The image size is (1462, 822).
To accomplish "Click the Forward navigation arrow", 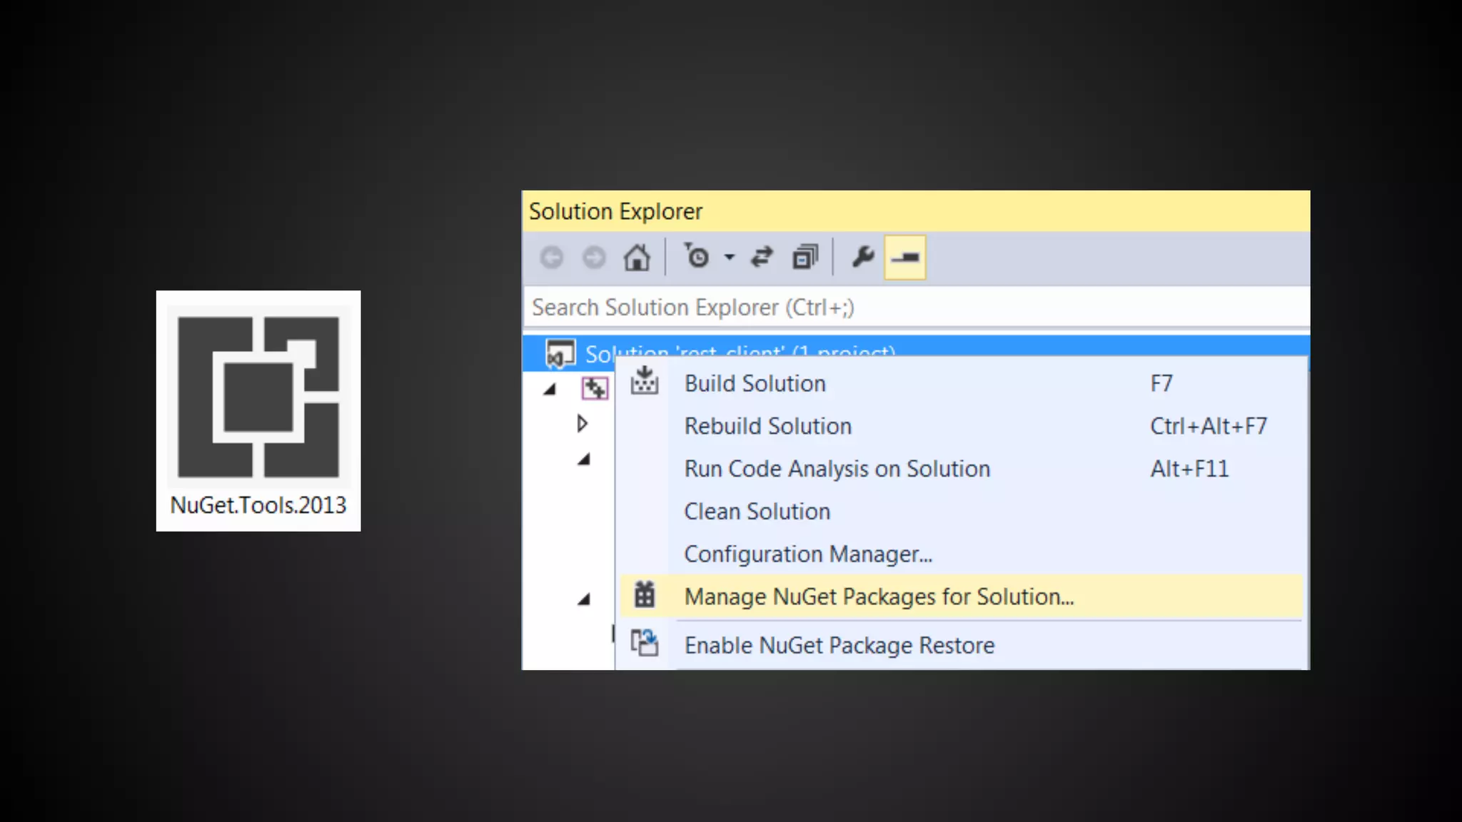I will pos(594,258).
